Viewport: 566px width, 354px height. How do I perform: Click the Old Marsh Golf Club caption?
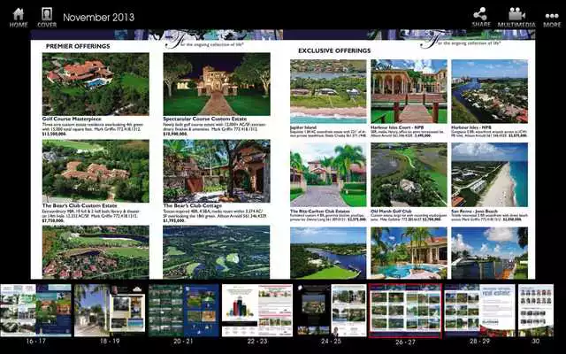coord(391,211)
